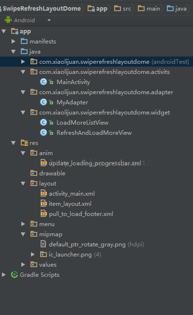Screen dimensions: 193x315
Task: Expand the menu folder arrow
Action: [23, 224]
